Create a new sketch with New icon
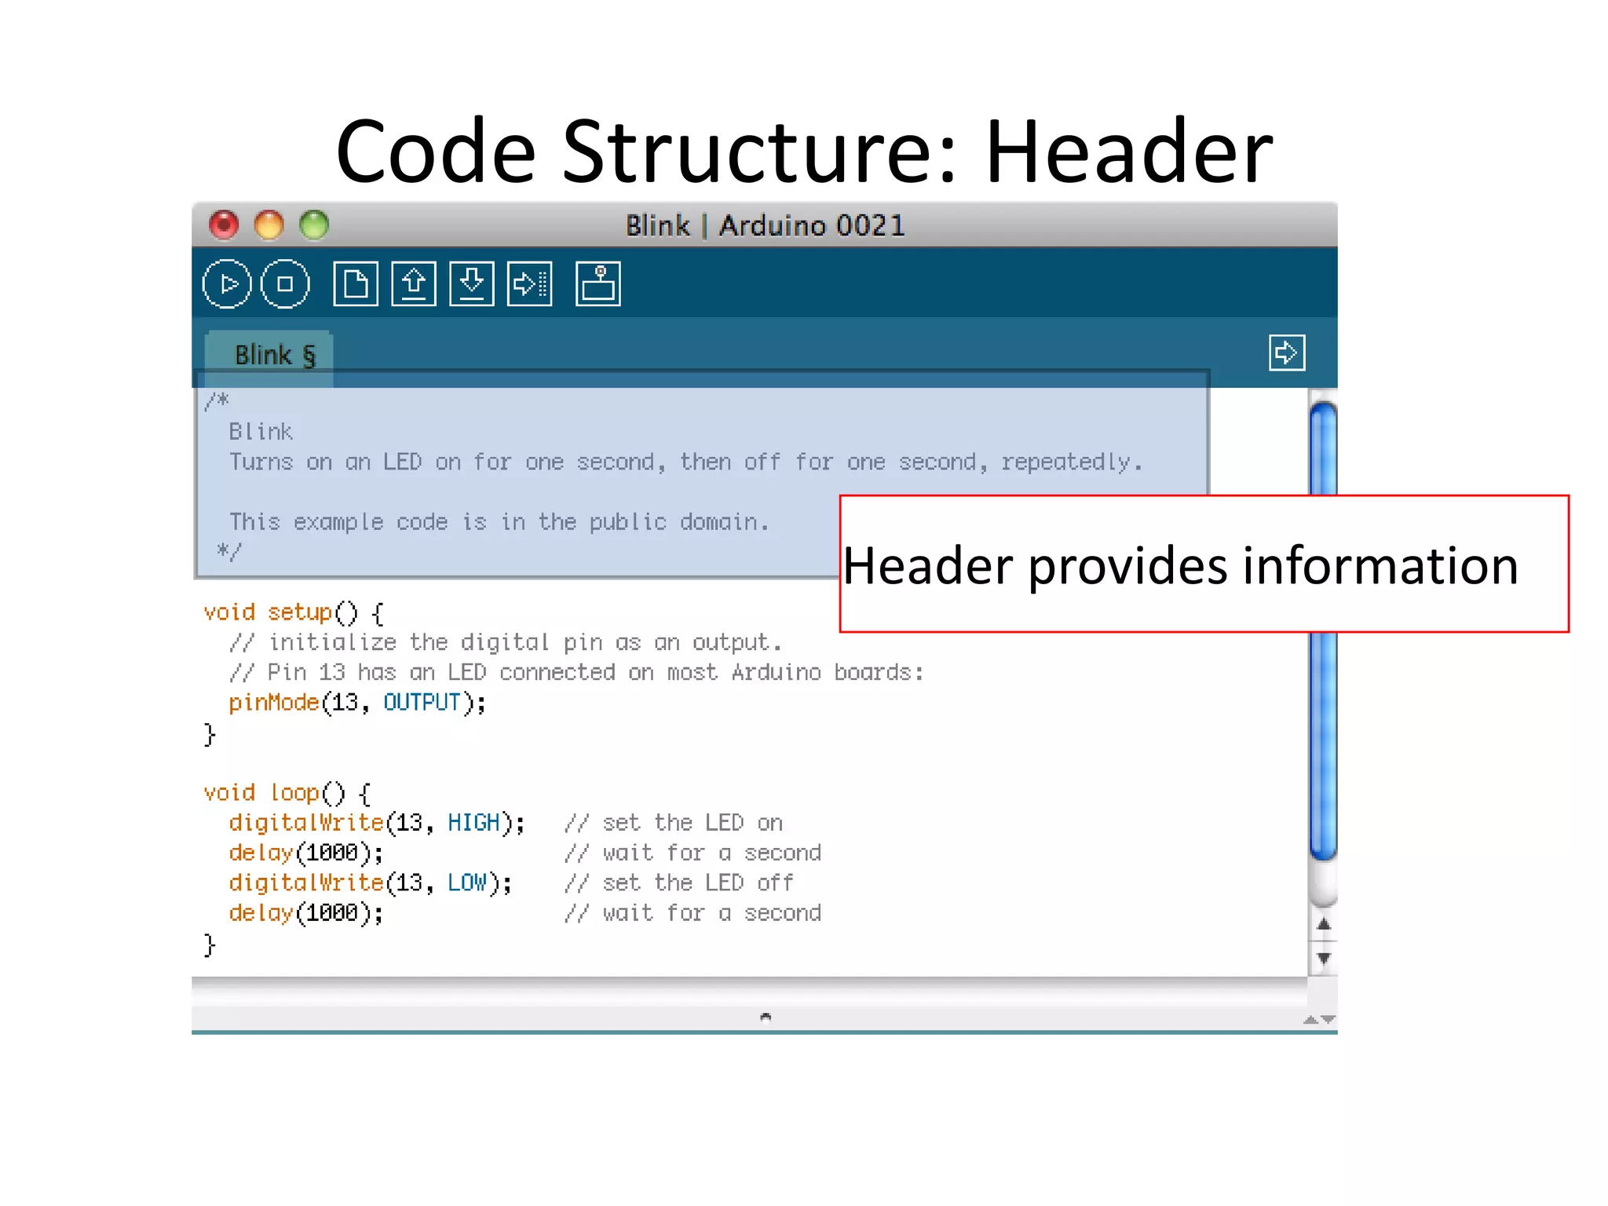 [x=356, y=284]
